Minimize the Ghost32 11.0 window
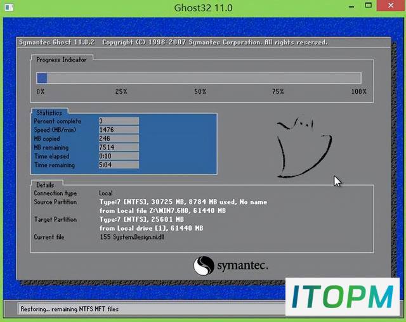 [x=351, y=7]
